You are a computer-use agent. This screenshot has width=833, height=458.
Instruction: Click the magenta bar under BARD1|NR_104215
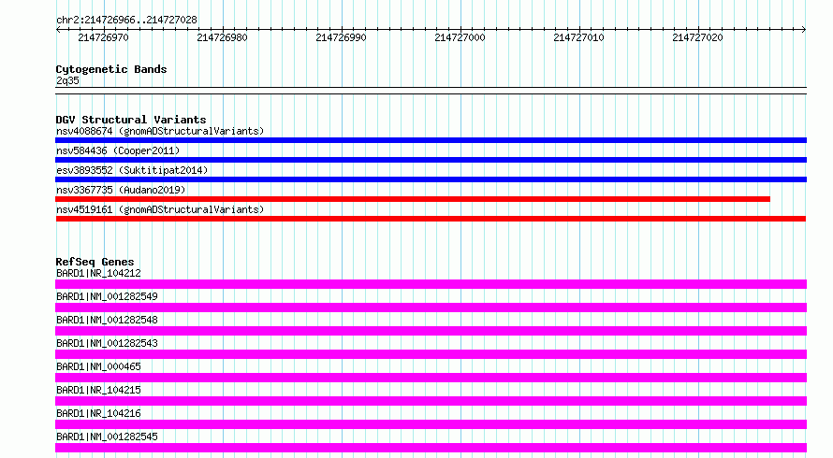(x=431, y=401)
